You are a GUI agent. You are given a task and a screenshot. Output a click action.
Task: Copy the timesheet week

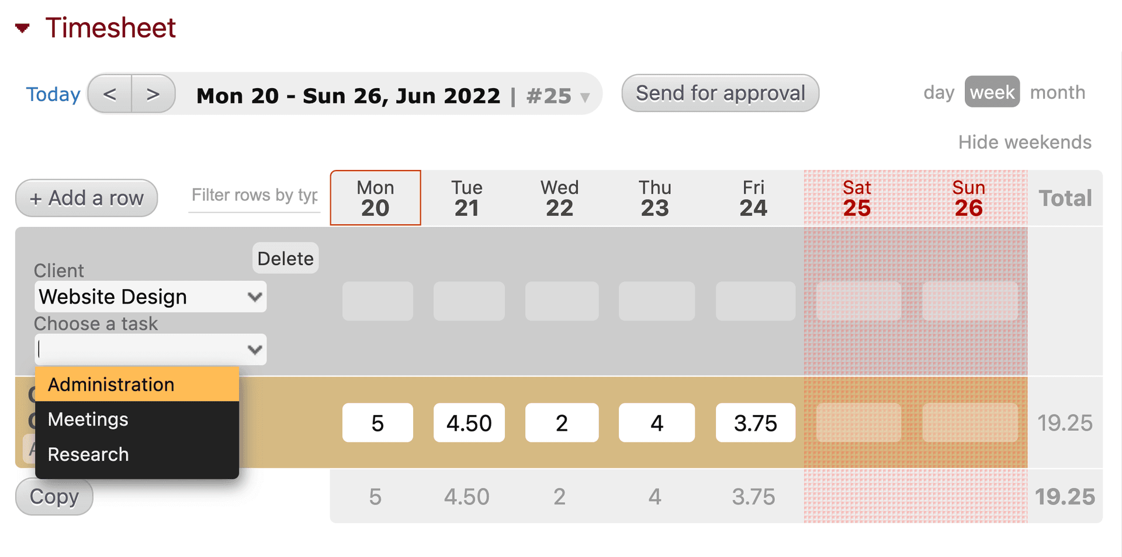pos(53,496)
